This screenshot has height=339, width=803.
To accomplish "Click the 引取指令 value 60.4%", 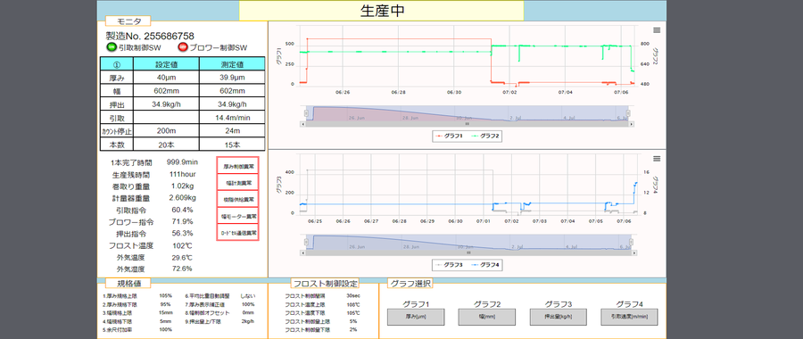I will [x=182, y=210].
